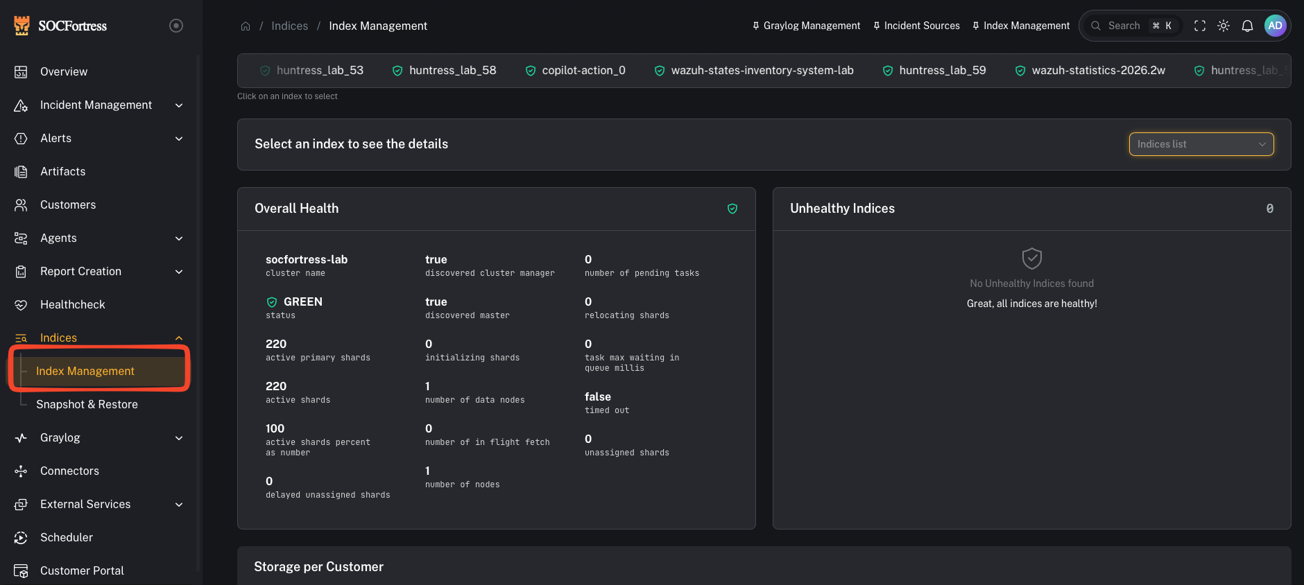Open the Indices list dropdown
The image size is (1304, 585).
coord(1201,144)
